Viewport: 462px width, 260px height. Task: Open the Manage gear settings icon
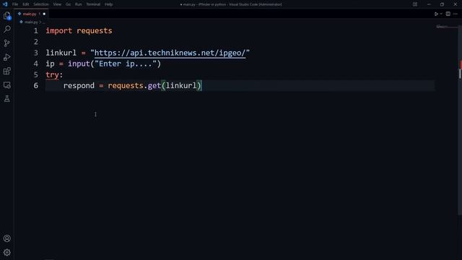click(x=7, y=252)
